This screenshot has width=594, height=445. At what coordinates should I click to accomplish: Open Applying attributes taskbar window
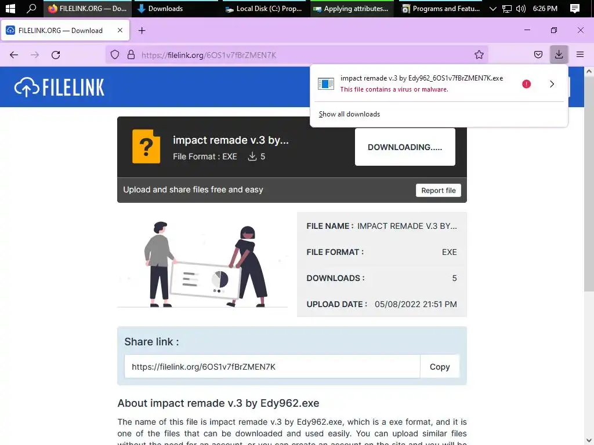coord(352,8)
